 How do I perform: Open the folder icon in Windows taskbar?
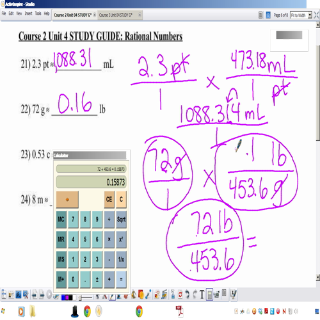[33, 311]
